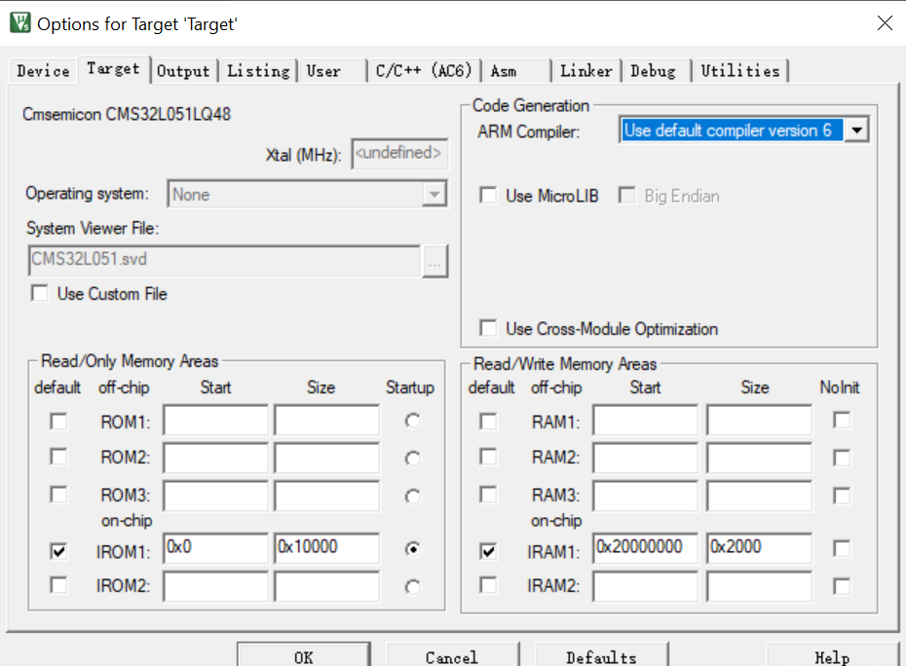Select ROM3 Startup radio button
The width and height of the screenshot is (906, 666).
(412, 497)
